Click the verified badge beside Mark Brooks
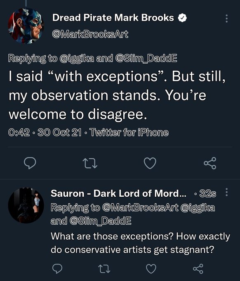The image size is (240, 281). pos(182,18)
